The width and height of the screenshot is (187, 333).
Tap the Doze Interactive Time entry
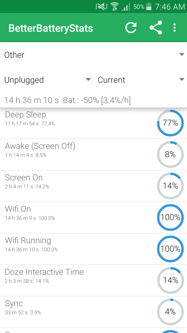pos(78,280)
